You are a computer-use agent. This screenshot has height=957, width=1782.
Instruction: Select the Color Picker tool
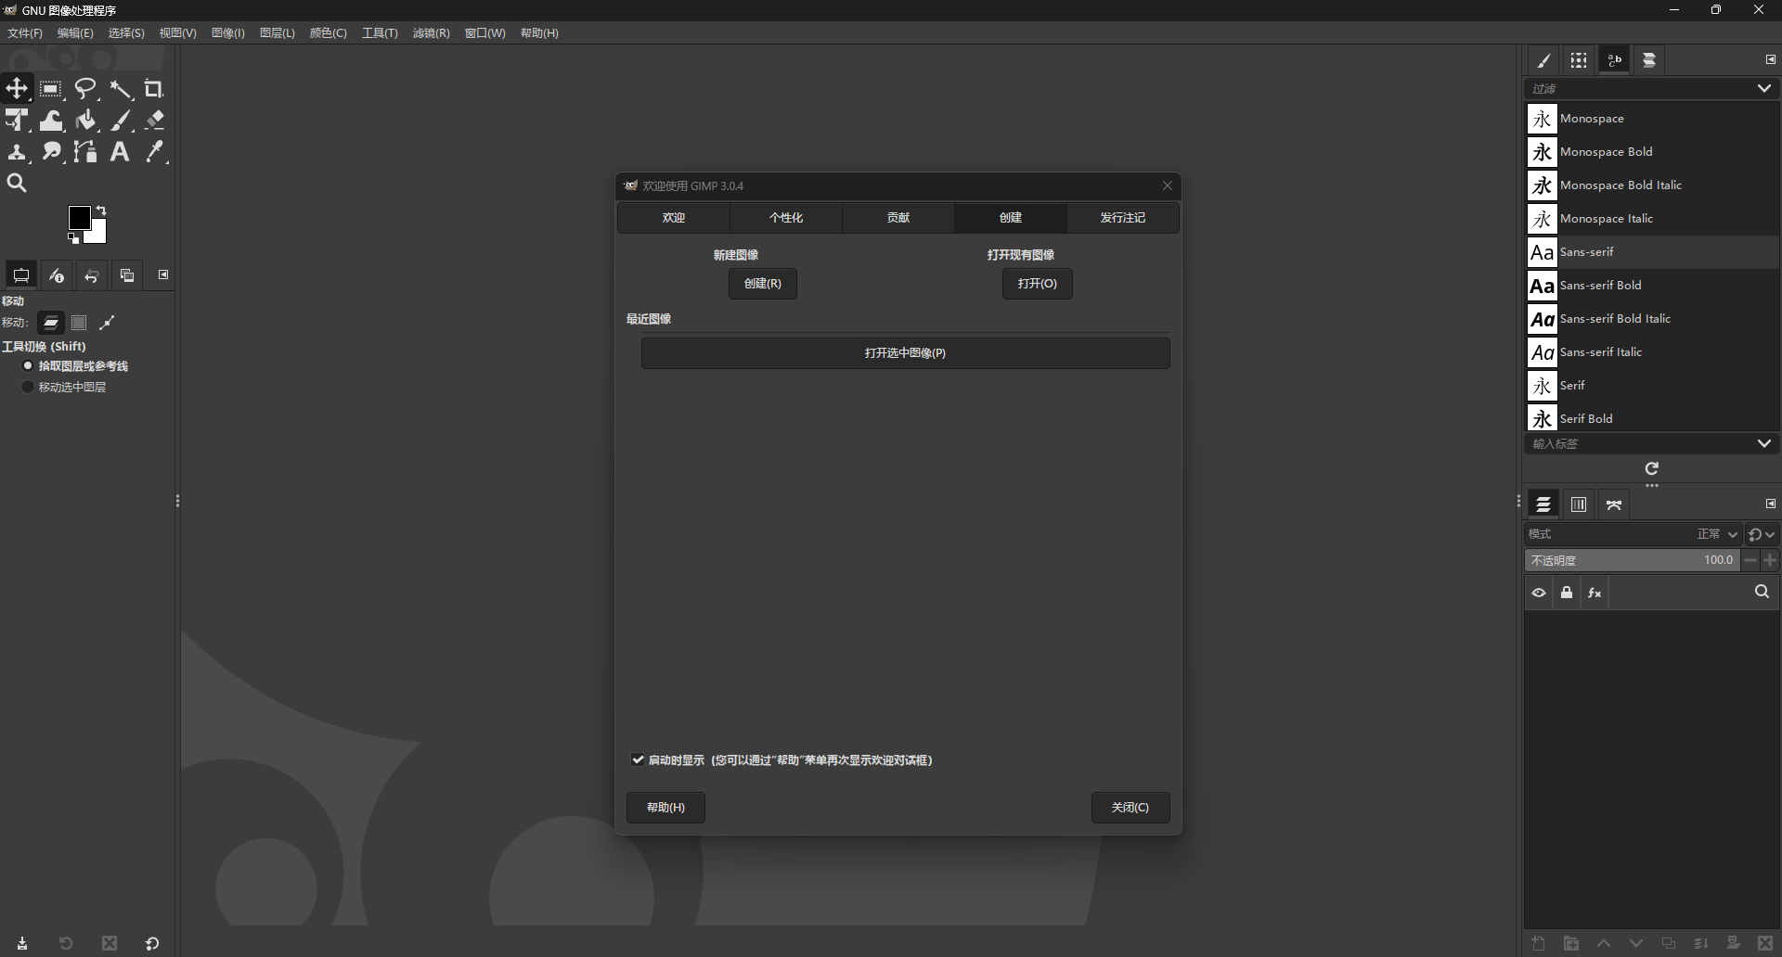[x=155, y=152]
